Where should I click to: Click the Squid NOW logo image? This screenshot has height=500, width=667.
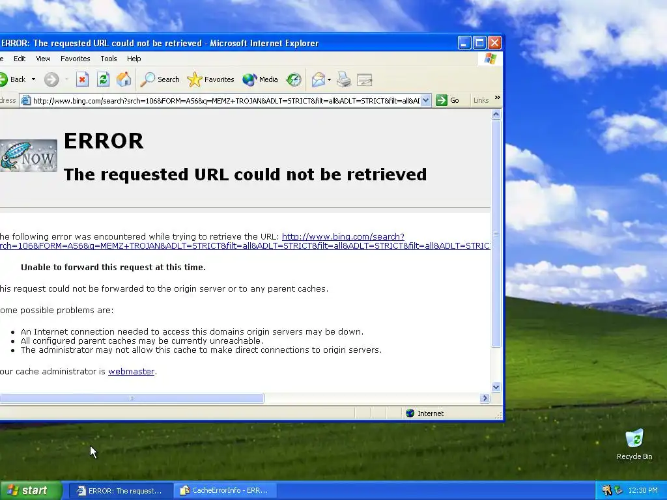pos(28,156)
